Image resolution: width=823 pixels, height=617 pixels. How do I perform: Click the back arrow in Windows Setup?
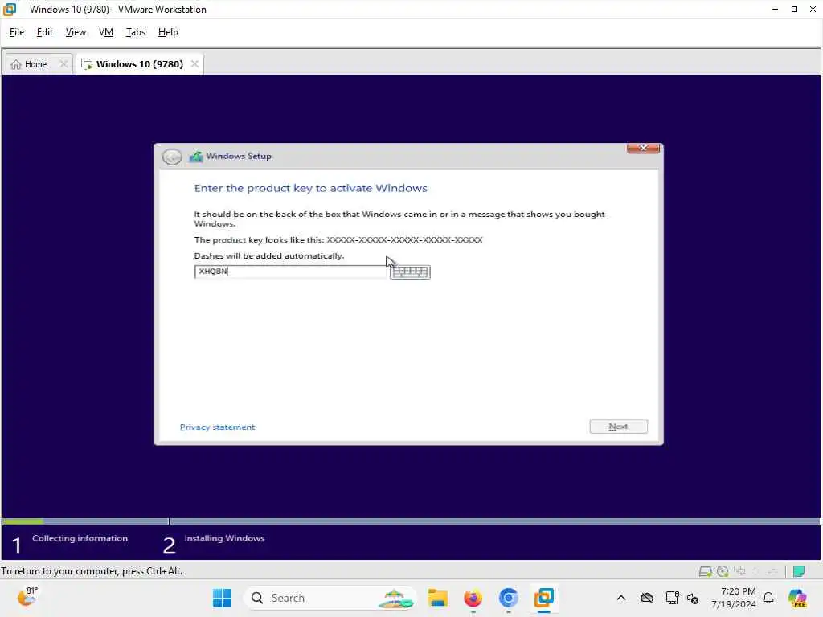tap(172, 157)
